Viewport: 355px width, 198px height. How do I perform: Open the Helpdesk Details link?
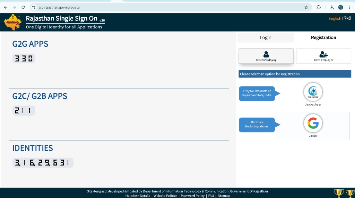tap(138, 196)
